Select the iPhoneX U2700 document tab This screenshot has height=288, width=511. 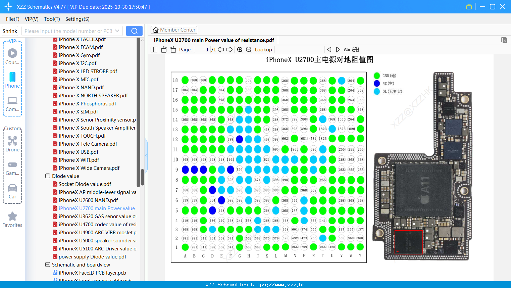pyautogui.click(x=214, y=40)
